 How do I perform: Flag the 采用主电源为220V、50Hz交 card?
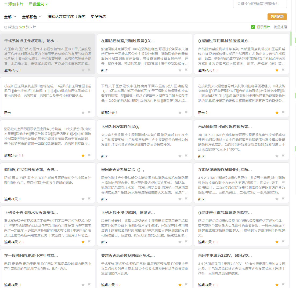(x=283, y=285)
